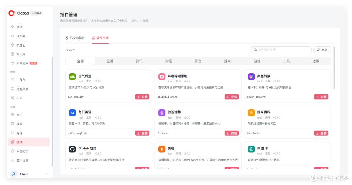Open 模型 in the sidebar
352x185 pixels.
(29, 124)
